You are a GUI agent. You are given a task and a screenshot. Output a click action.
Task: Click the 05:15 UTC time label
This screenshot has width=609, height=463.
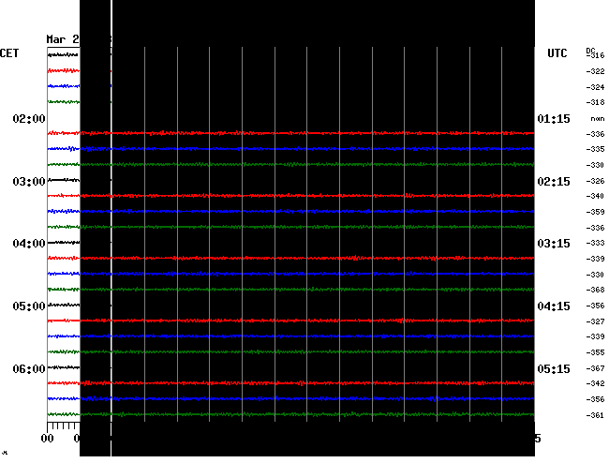(554, 368)
